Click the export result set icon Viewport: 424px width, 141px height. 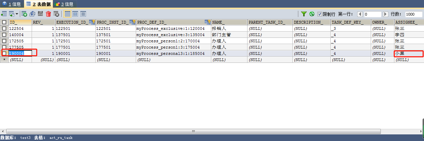(4, 14)
